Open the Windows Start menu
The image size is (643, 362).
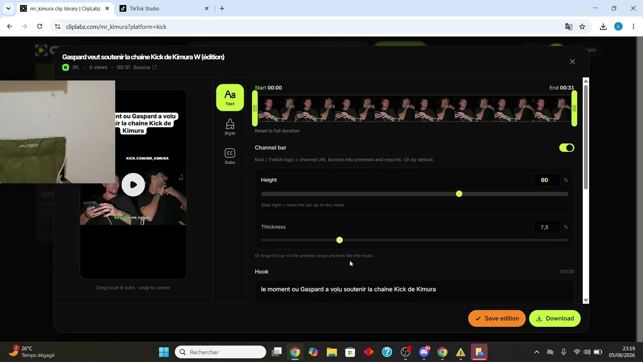coord(164,352)
